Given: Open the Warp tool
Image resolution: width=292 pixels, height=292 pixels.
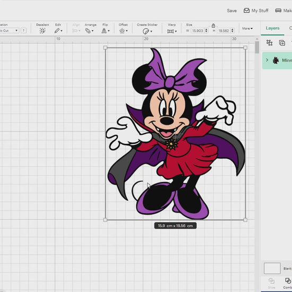Looking at the screenshot, I should tap(170, 31).
